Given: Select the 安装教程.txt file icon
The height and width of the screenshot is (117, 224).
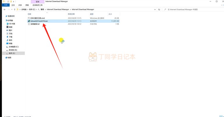Looking at the screenshot, I should tap(29, 24).
